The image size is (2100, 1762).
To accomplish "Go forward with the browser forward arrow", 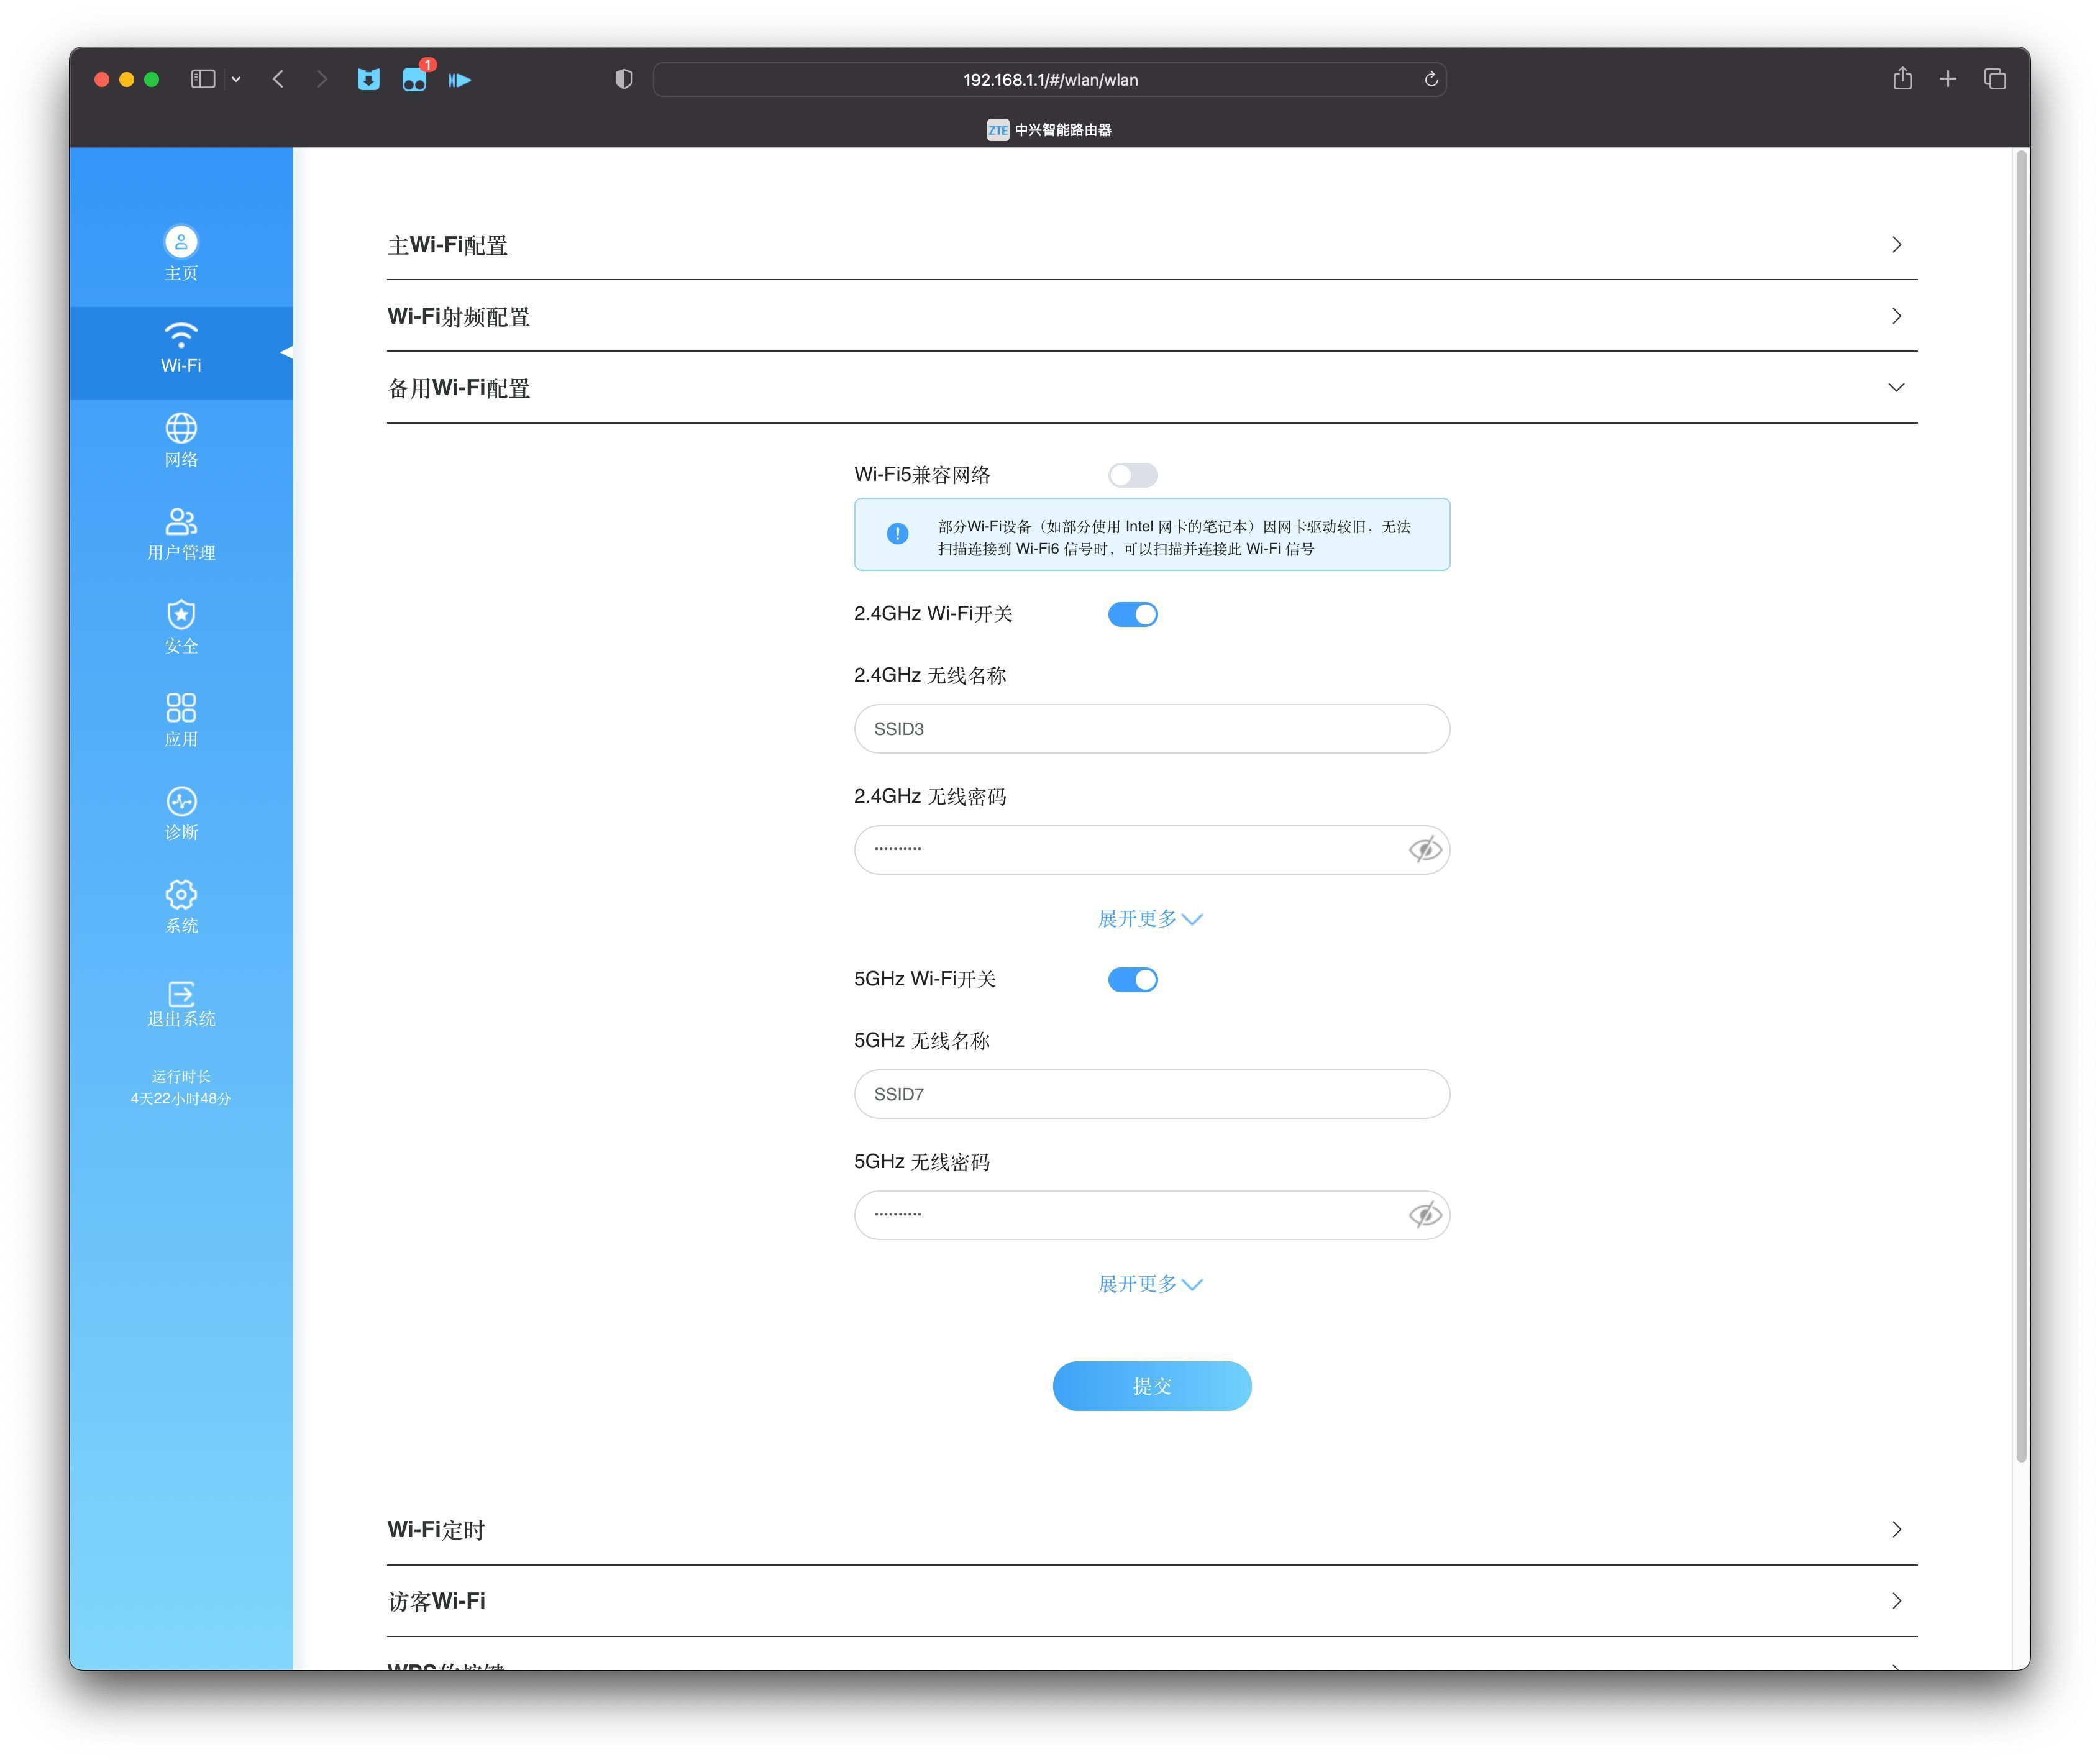I will coord(321,79).
